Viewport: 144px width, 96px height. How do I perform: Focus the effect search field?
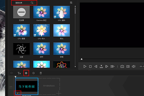(x=25, y=3)
